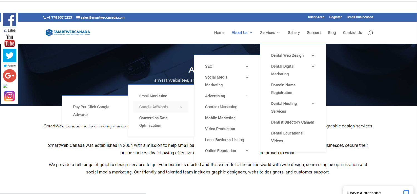
Task: Click the Facebook Like button
Action: point(10,30)
